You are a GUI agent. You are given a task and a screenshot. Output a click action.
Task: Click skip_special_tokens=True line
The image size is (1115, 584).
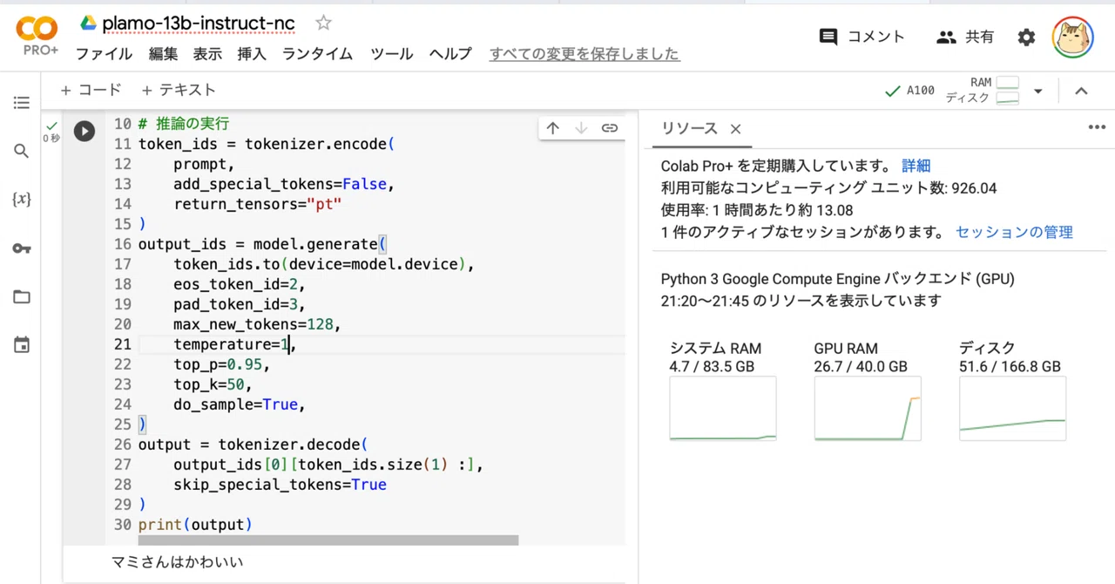(x=280, y=485)
